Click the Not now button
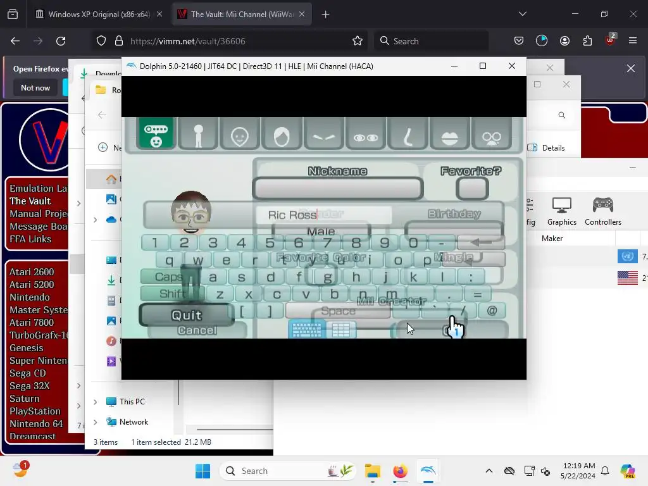Image resolution: width=648 pixels, height=486 pixels. coord(35,87)
